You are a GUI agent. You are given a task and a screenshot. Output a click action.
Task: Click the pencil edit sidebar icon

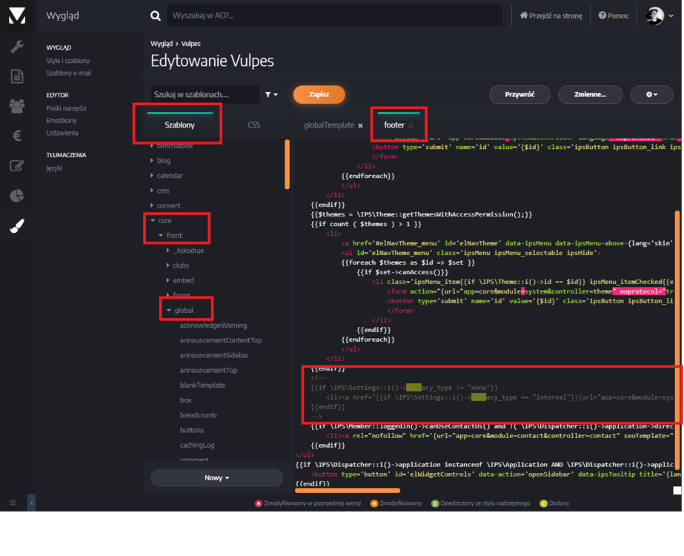pyautogui.click(x=16, y=165)
